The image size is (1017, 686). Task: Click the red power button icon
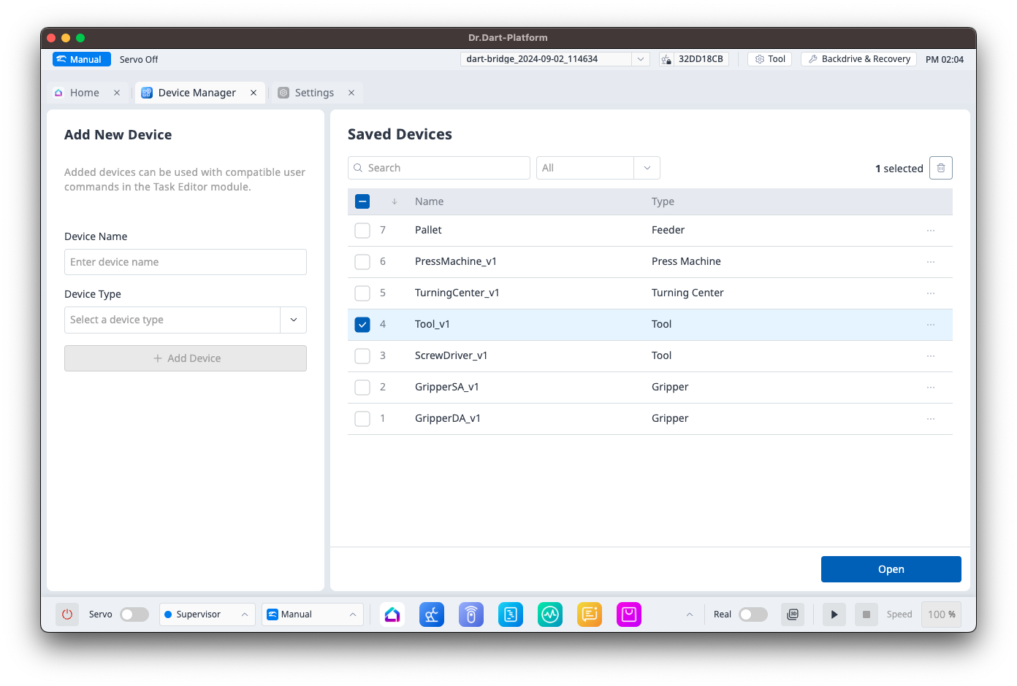67,614
